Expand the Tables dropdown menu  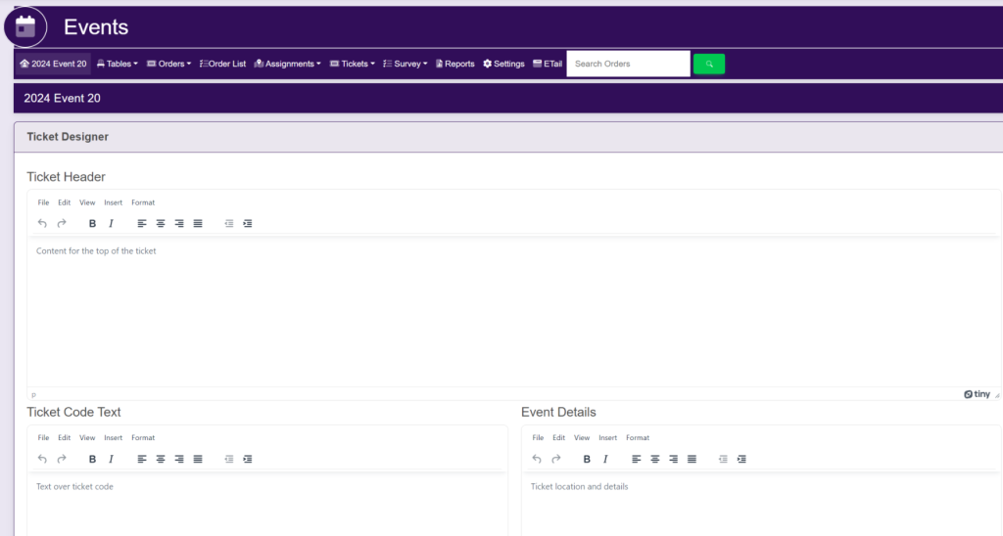[118, 64]
